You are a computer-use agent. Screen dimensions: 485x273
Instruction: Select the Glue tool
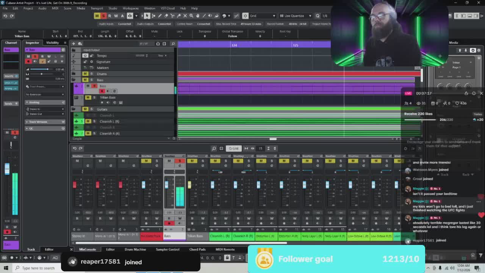point(178,16)
